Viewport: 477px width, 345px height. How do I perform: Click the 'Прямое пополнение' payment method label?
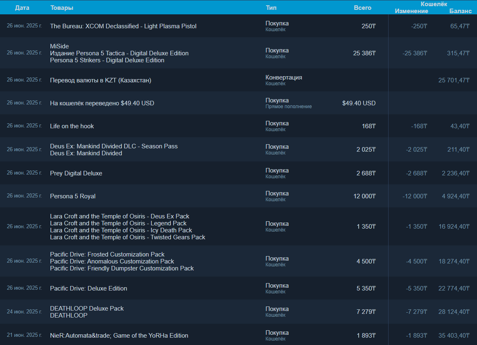288,107
